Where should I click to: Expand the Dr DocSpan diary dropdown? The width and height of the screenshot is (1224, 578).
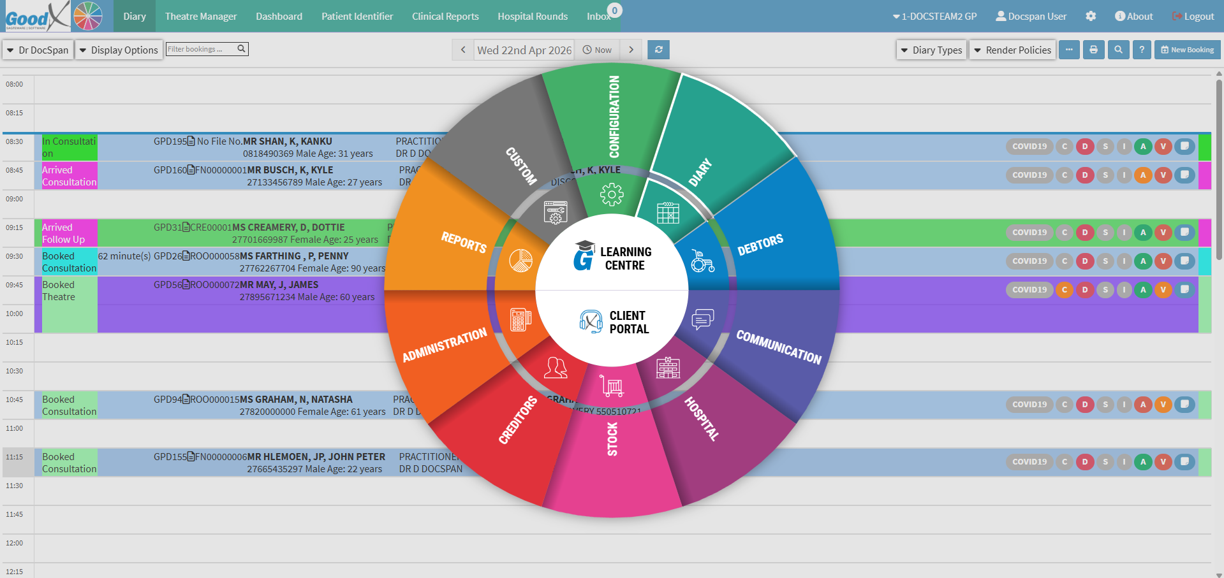coord(38,50)
